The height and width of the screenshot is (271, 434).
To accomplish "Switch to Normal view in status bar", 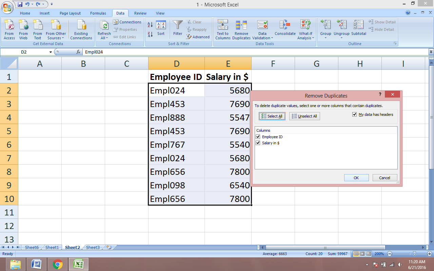I will (x=356, y=254).
